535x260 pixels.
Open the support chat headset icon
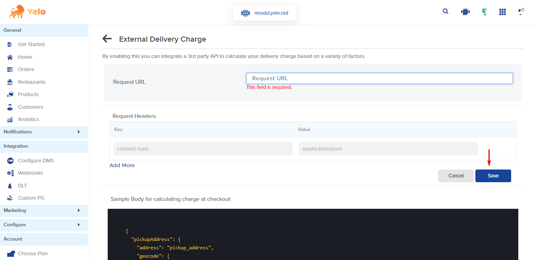point(465,12)
